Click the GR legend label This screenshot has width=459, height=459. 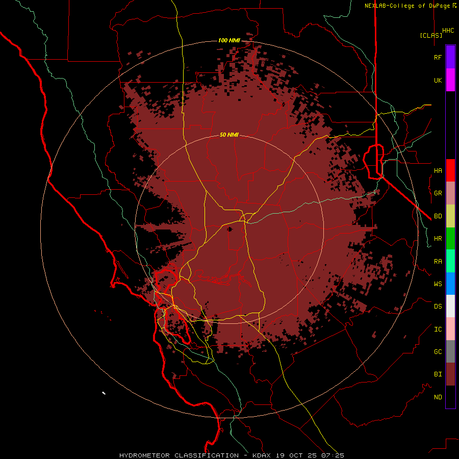pyautogui.click(x=438, y=193)
